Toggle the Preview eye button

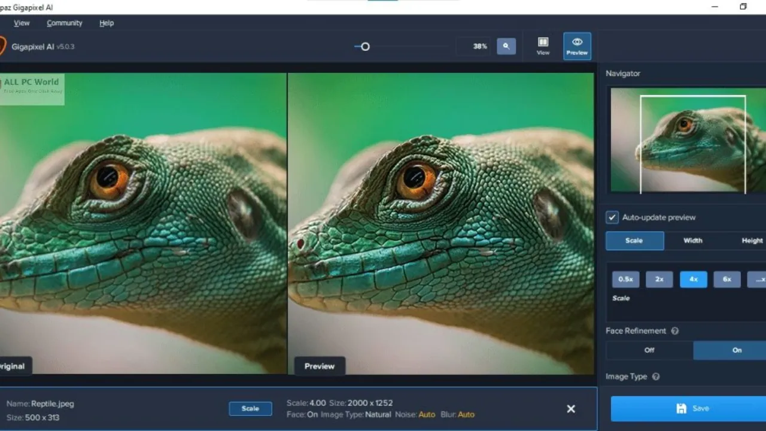click(x=577, y=46)
